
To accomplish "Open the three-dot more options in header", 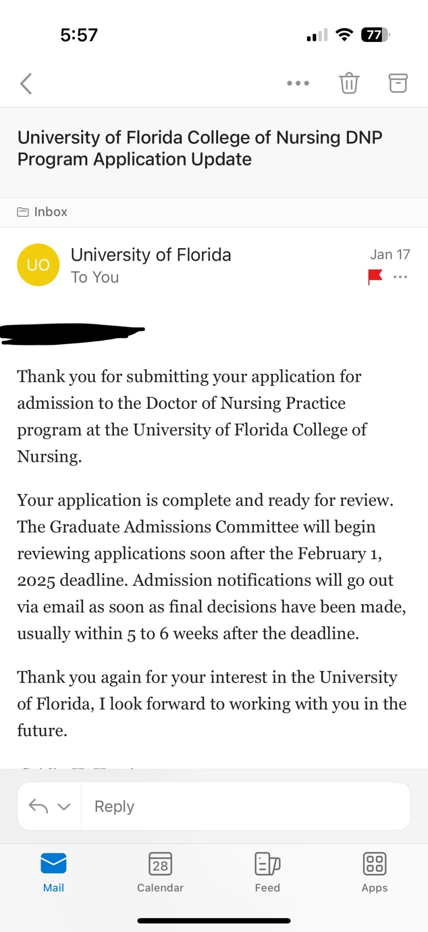I will point(298,83).
